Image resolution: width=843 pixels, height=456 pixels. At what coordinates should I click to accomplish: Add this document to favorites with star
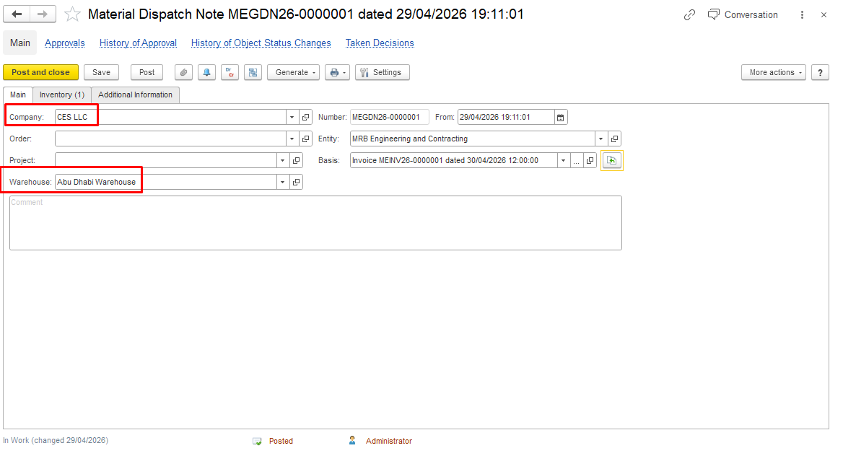point(72,14)
